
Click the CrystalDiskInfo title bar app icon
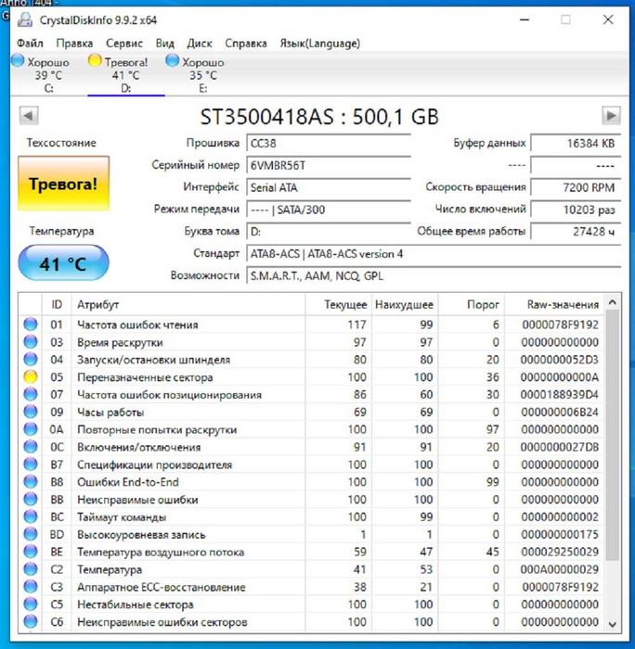point(25,19)
